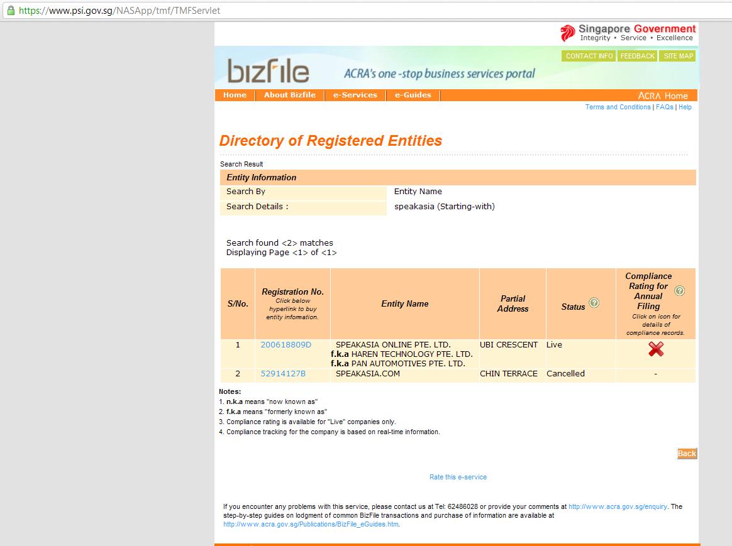Click the Status column help icon

[594, 303]
